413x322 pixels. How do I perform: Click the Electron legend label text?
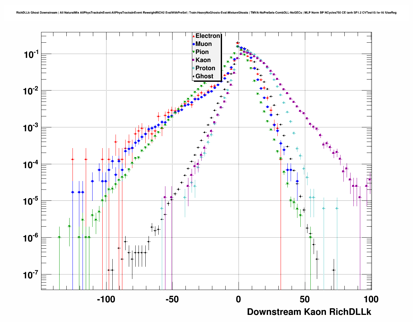click(x=208, y=36)
